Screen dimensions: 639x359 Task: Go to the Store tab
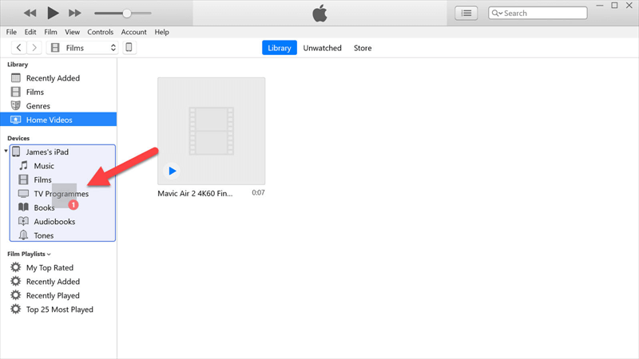(363, 48)
